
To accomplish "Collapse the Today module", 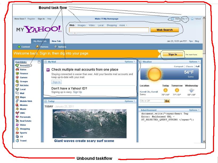I will [x=45, y=101].
